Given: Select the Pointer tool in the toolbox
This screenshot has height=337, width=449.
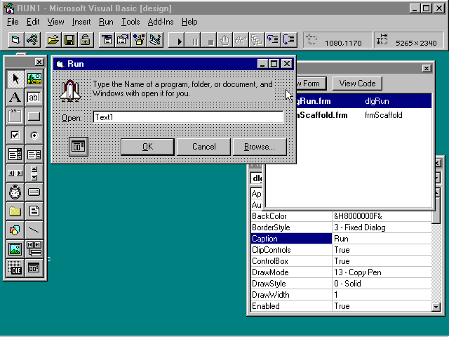Looking at the screenshot, I should pyautogui.click(x=15, y=79).
